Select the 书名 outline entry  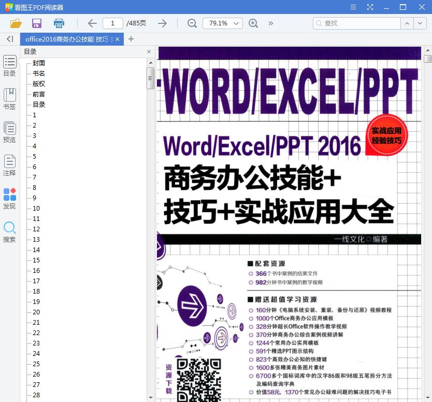pos(38,73)
